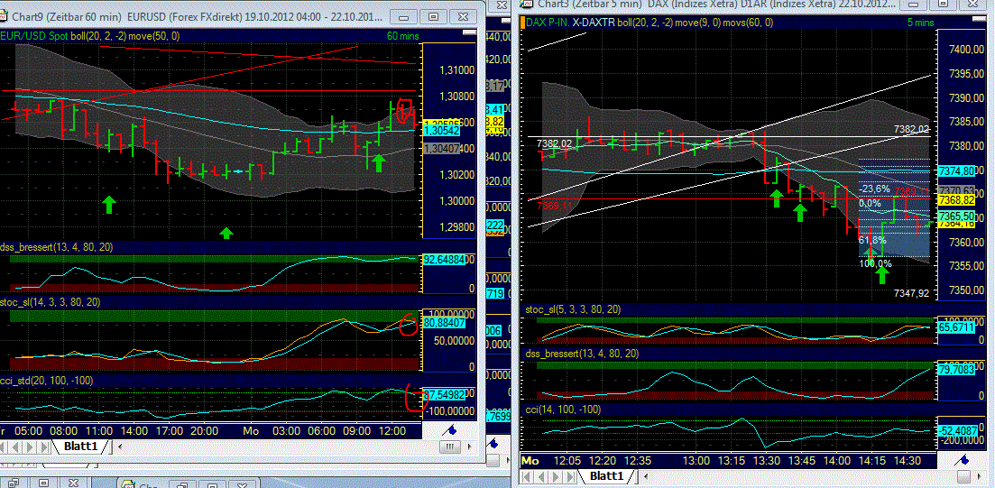
Task: Click right arrow of Chart3 horizontal scrollbar
Action: [x=979, y=476]
